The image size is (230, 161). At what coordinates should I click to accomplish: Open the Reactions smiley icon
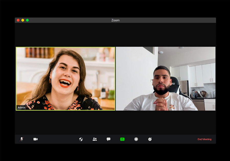point(150,139)
